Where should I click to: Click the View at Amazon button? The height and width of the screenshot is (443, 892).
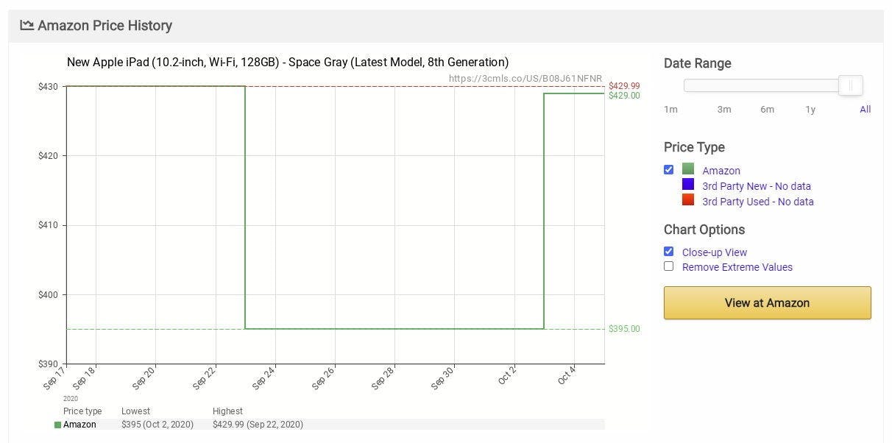tap(767, 302)
